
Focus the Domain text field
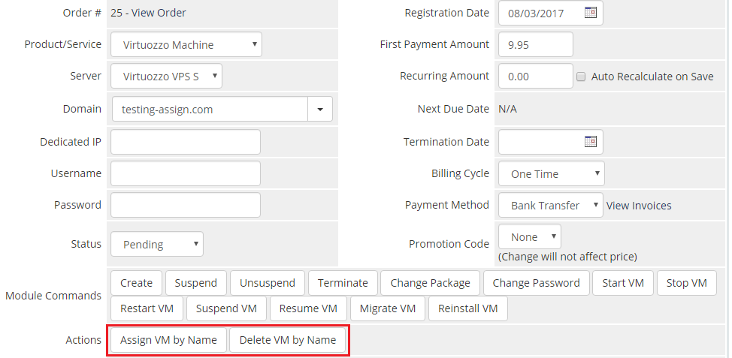(x=210, y=109)
